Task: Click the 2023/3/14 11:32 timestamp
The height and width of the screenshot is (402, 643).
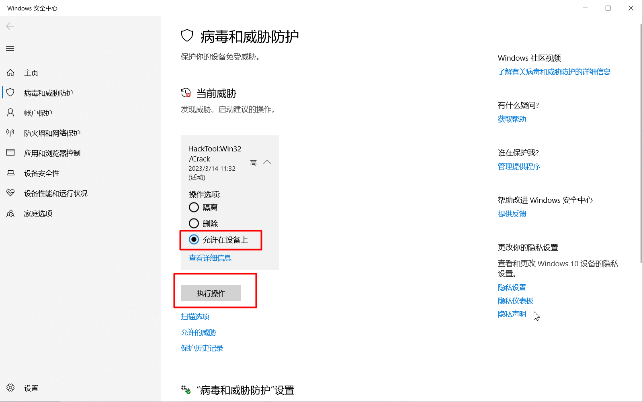Action: point(212,168)
